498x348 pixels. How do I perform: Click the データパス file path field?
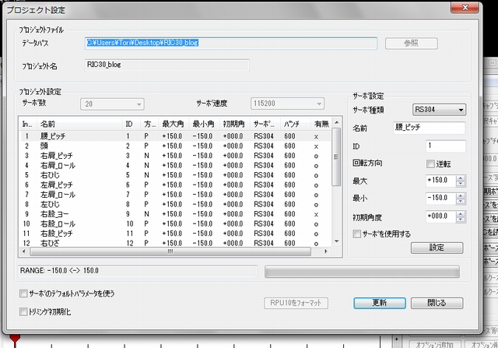(231, 43)
